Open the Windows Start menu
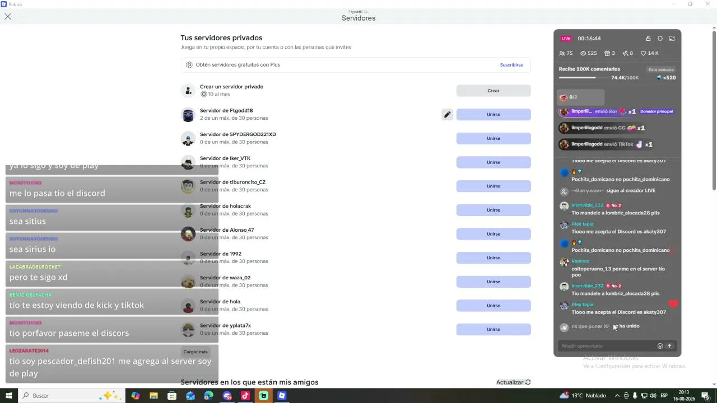Screen dimensions: 717x403 [8, 396]
